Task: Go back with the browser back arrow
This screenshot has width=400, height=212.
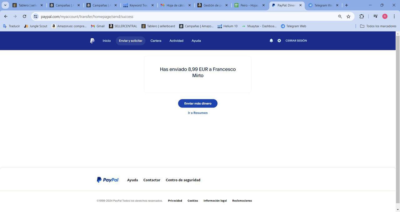Action: [6, 17]
